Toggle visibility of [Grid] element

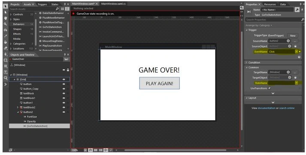tap(64, 79)
